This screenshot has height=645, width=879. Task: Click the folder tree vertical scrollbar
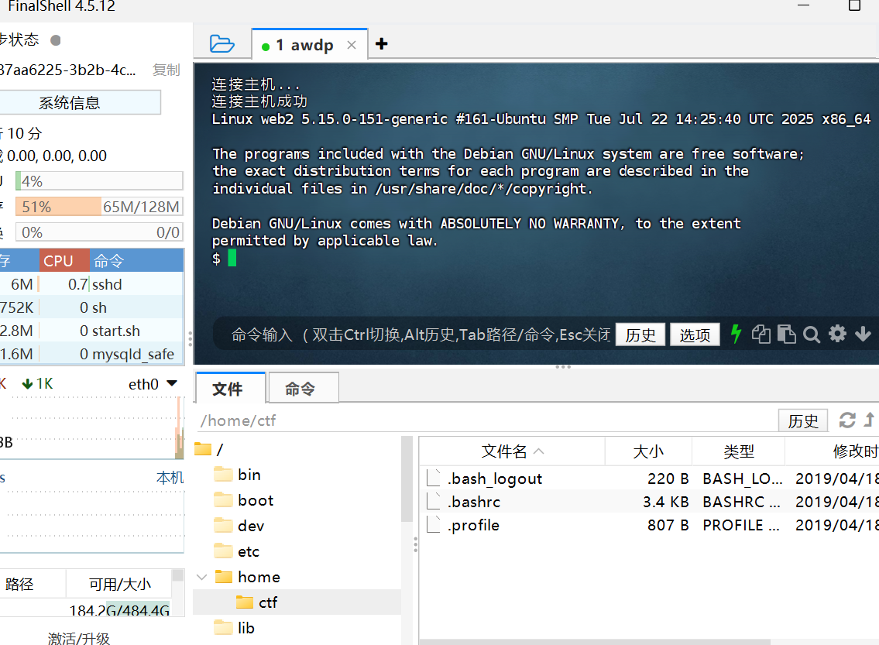(x=407, y=480)
